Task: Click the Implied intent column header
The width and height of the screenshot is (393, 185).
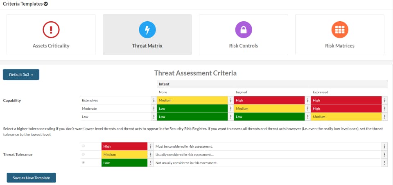Action: 272,92
